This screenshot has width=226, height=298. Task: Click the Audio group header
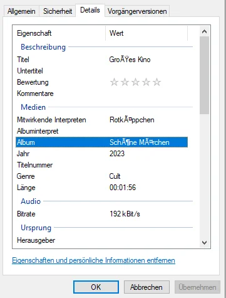point(31,201)
